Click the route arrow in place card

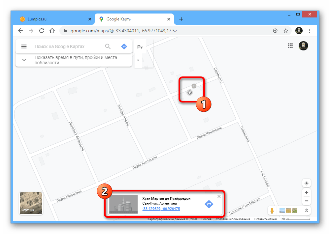click(209, 204)
